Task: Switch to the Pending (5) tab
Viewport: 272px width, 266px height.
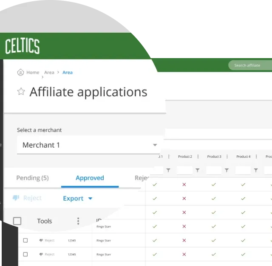Action: [32, 178]
